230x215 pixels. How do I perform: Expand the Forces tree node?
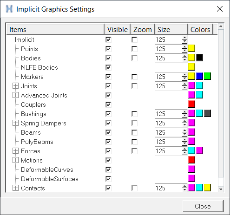pyautogui.click(x=15, y=151)
